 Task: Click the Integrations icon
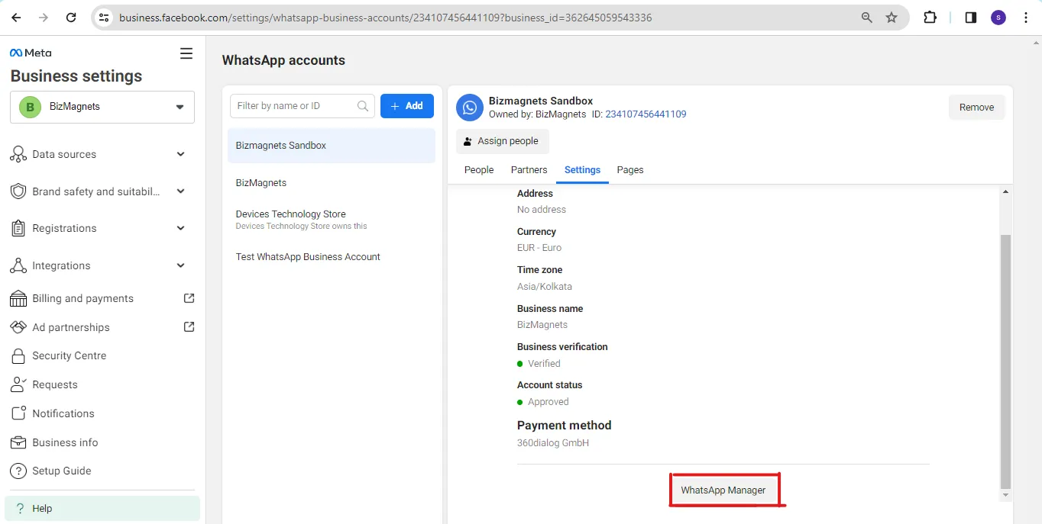click(18, 265)
